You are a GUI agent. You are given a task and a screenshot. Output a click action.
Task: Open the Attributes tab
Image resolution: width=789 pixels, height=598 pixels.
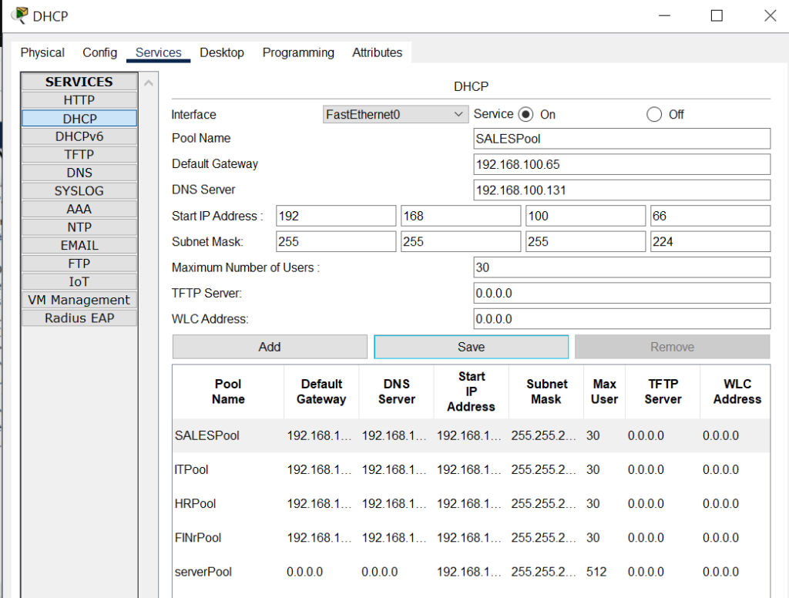point(377,52)
